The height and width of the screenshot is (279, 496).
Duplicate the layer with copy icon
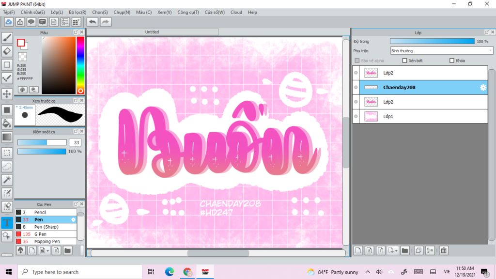(418, 250)
